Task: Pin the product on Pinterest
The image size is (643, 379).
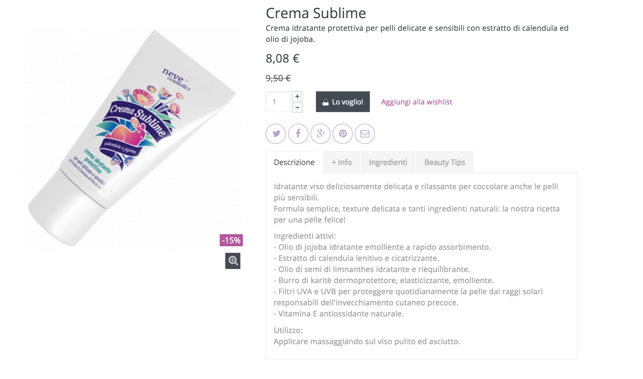Action: pos(343,134)
